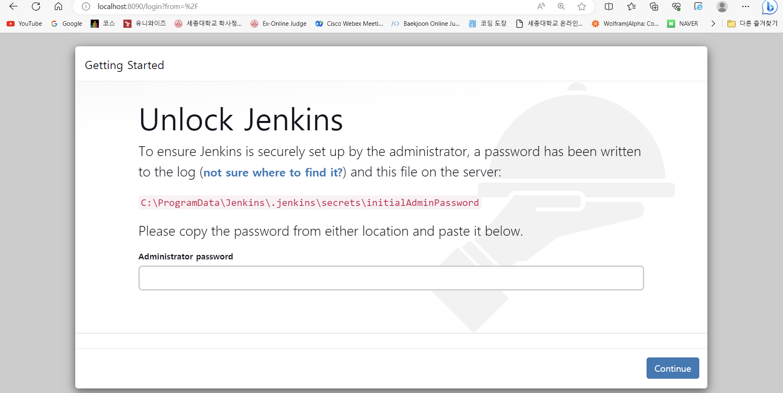Activate the Read aloud icon

(x=541, y=7)
